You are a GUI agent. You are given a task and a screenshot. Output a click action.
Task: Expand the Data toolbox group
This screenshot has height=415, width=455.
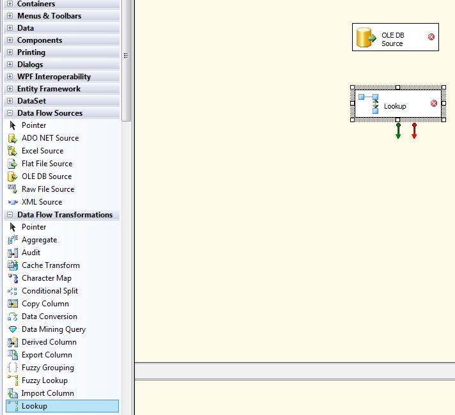pos(10,28)
